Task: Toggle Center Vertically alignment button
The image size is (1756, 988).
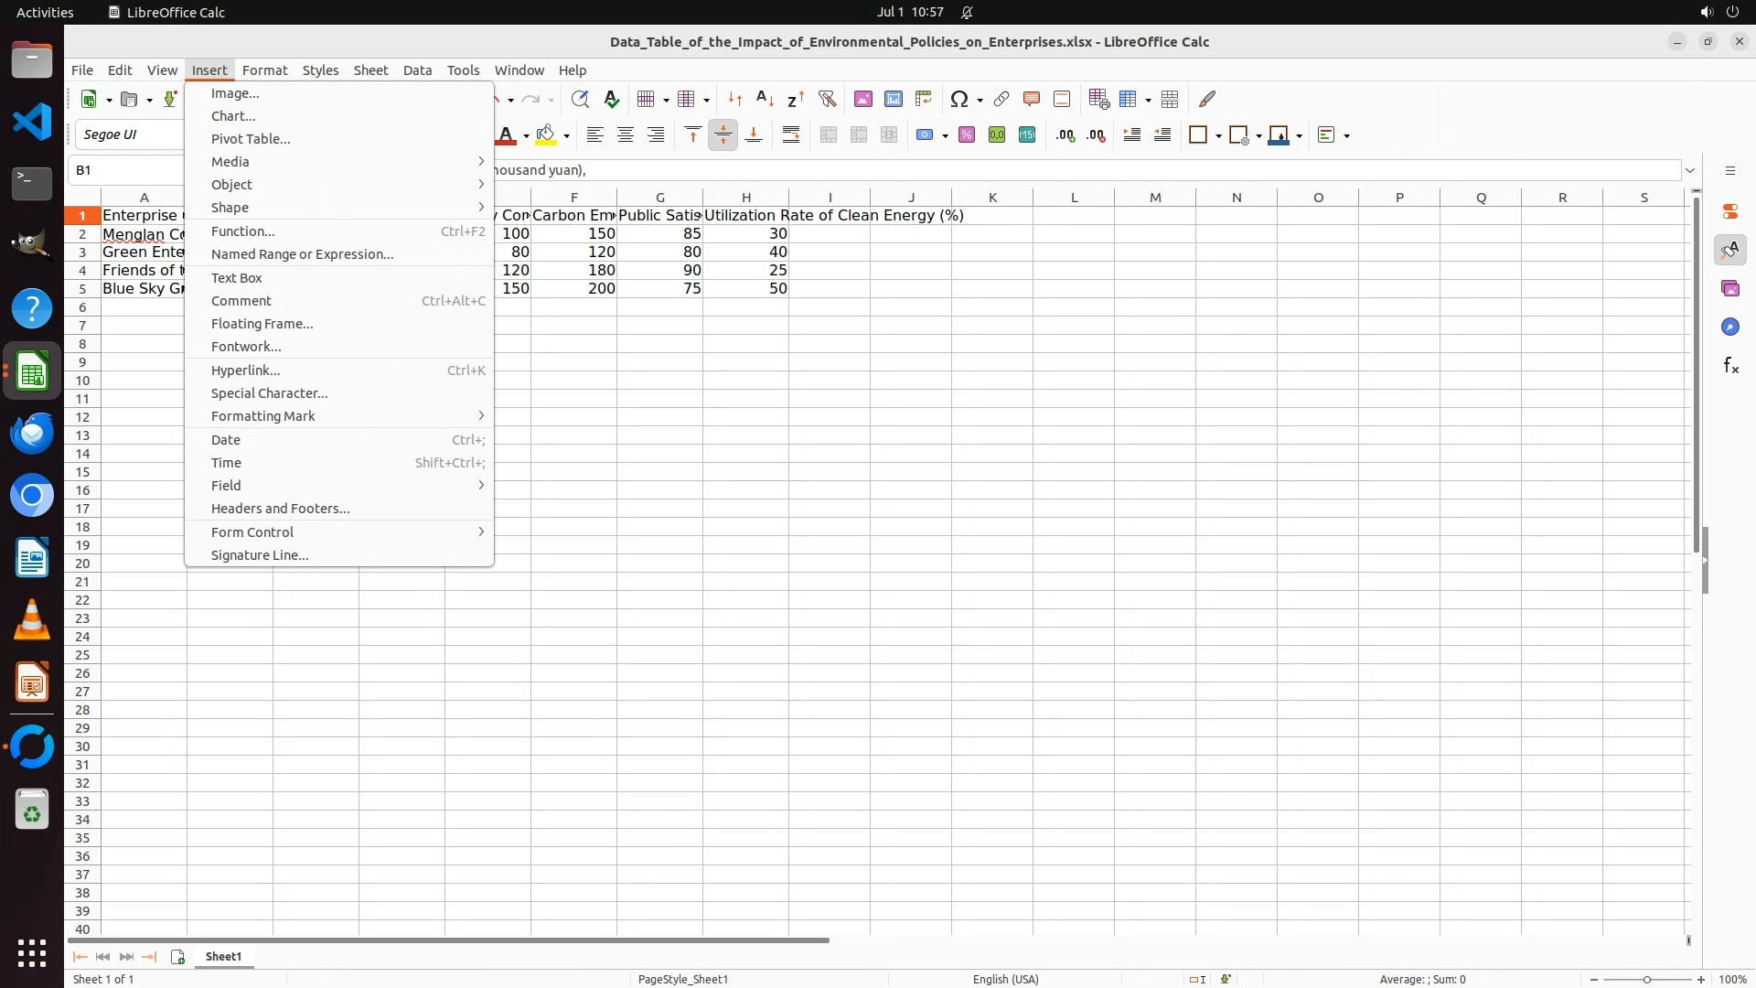Action: point(723,135)
